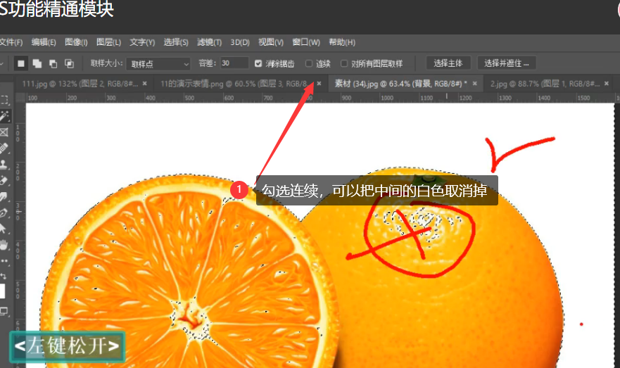Screen dimensions: 620x368
Task: Select the Magic Wand tool
Action: (4, 116)
